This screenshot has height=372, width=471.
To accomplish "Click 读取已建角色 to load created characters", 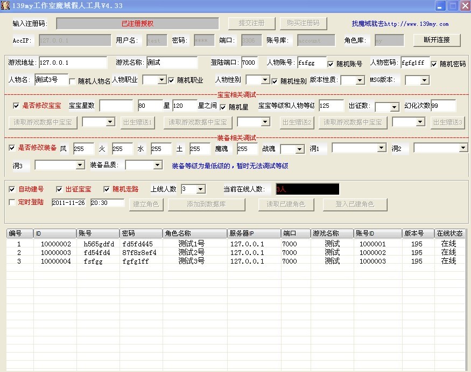I will [x=286, y=204].
